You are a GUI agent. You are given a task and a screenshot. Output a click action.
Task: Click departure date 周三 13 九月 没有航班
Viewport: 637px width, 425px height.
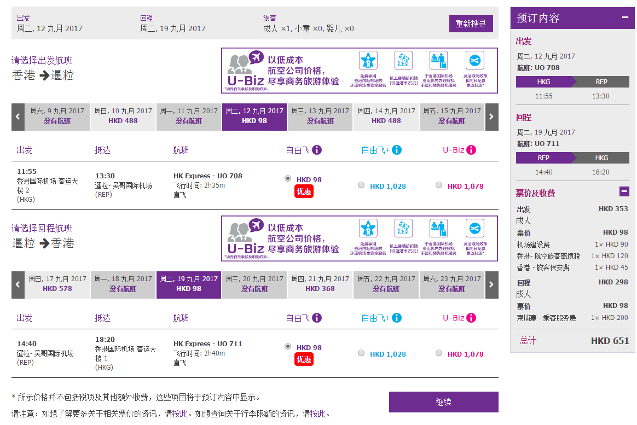(x=320, y=117)
